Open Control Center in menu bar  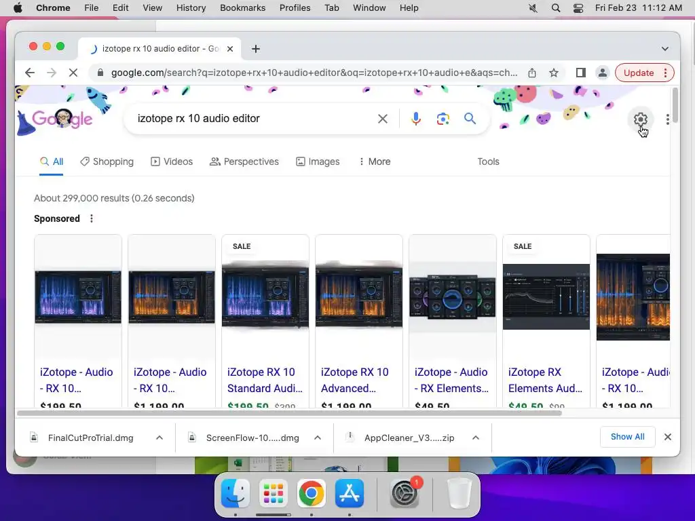click(578, 8)
